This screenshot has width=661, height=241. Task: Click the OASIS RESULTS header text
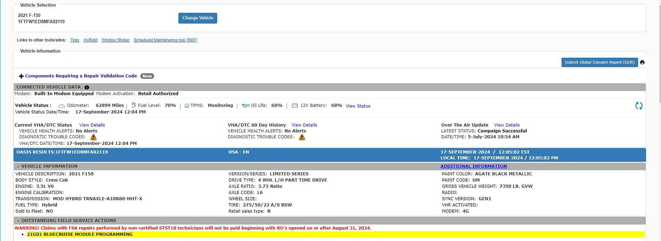(x=62, y=152)
